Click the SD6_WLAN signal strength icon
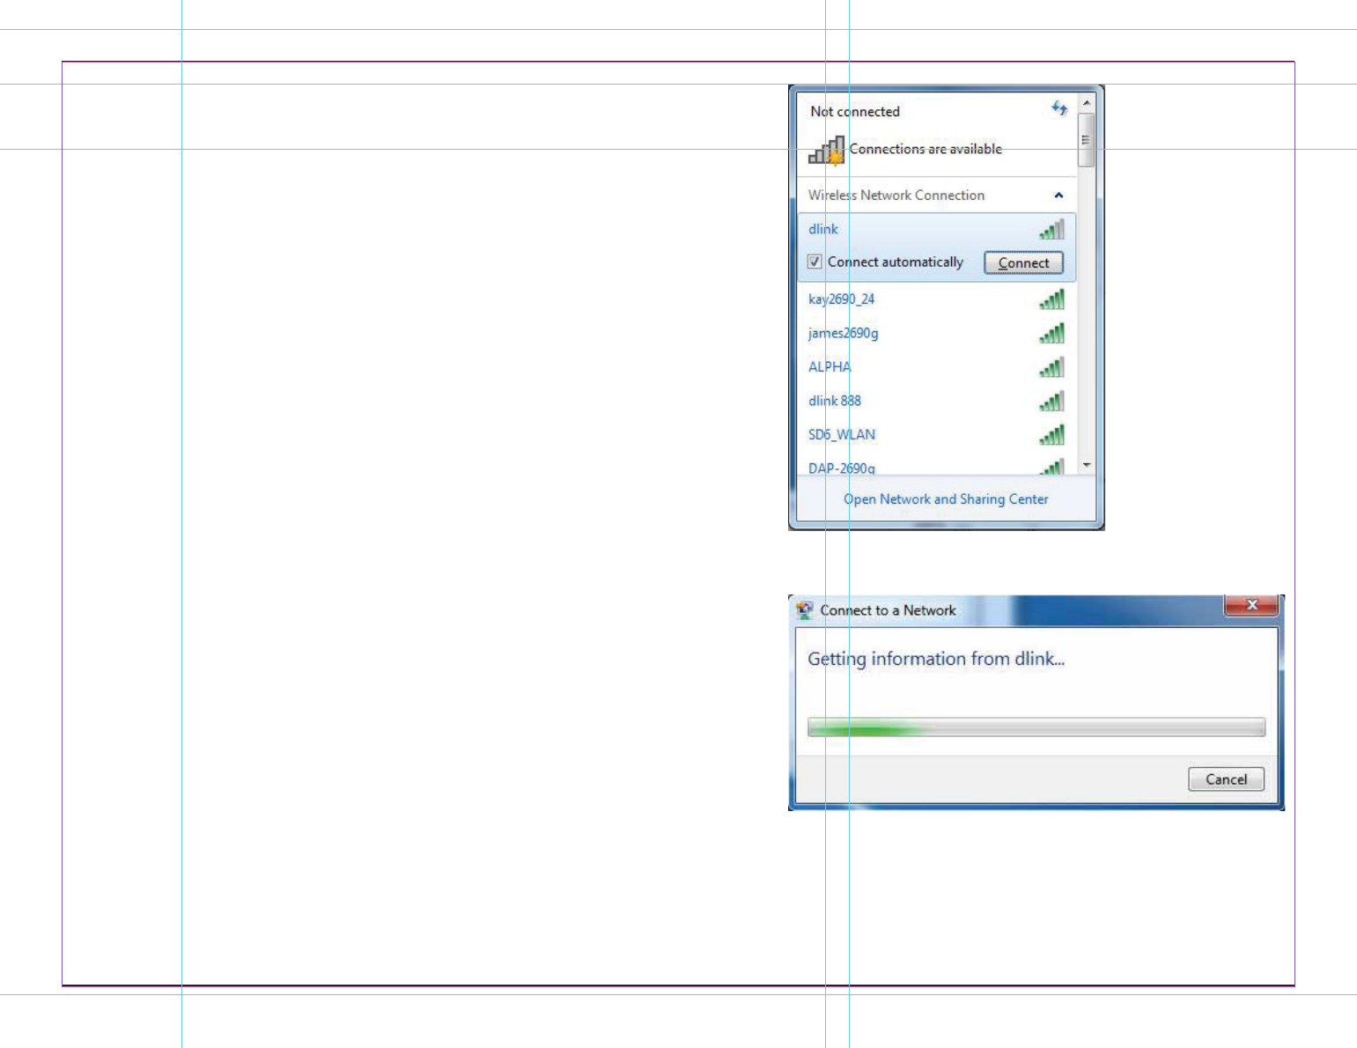Screen dimensions: 1357x1048 (1051, 435)
